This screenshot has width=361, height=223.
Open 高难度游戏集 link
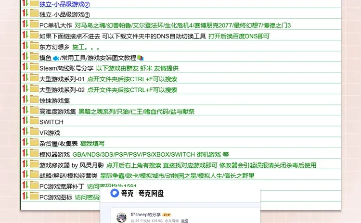[58, 111]
